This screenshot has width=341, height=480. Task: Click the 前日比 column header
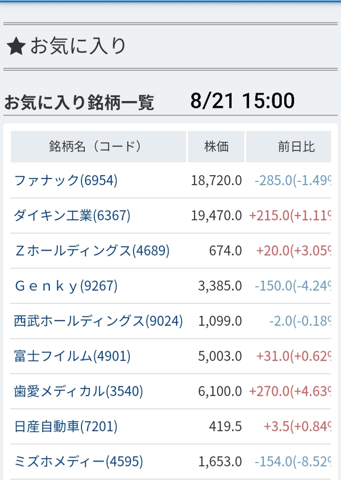(296, 146)
